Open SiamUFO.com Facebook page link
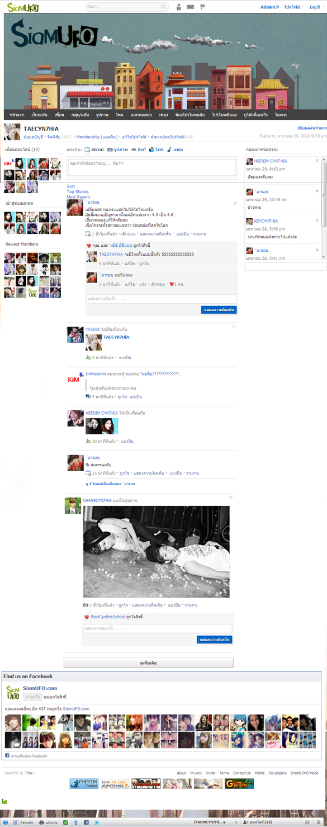 tap(40, 688)
